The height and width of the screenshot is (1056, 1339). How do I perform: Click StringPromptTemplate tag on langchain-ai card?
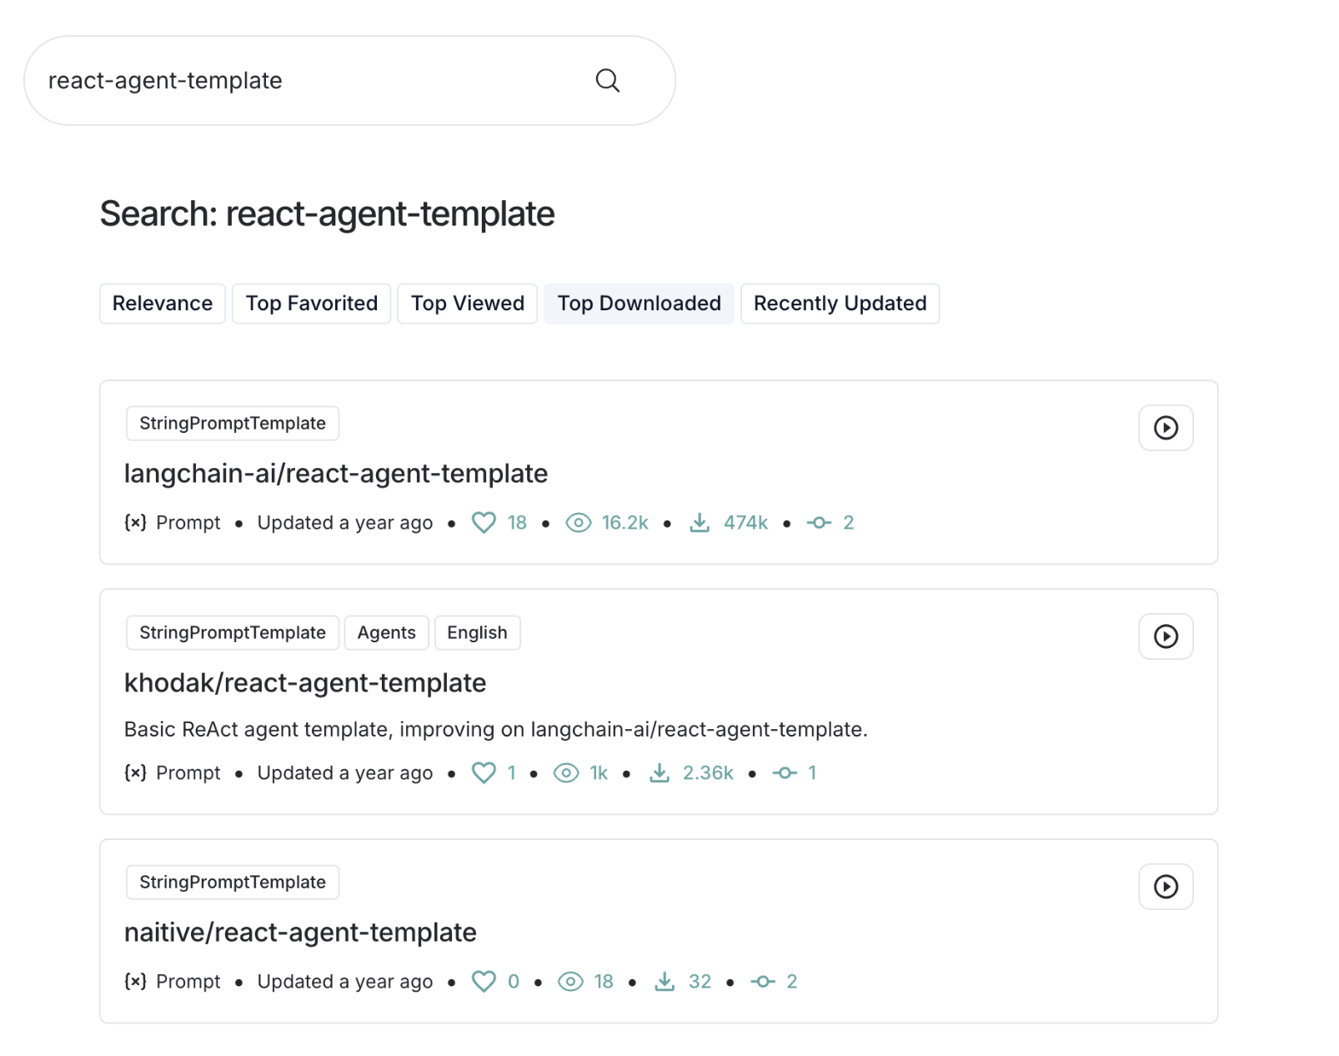[x=233, y=424]
